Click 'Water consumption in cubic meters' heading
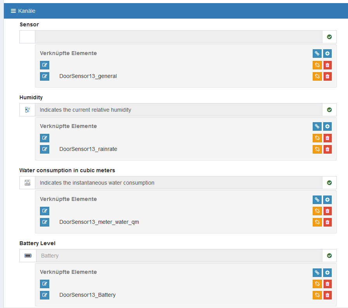This screenshot has height=308, width=348. tap(67, 170)
